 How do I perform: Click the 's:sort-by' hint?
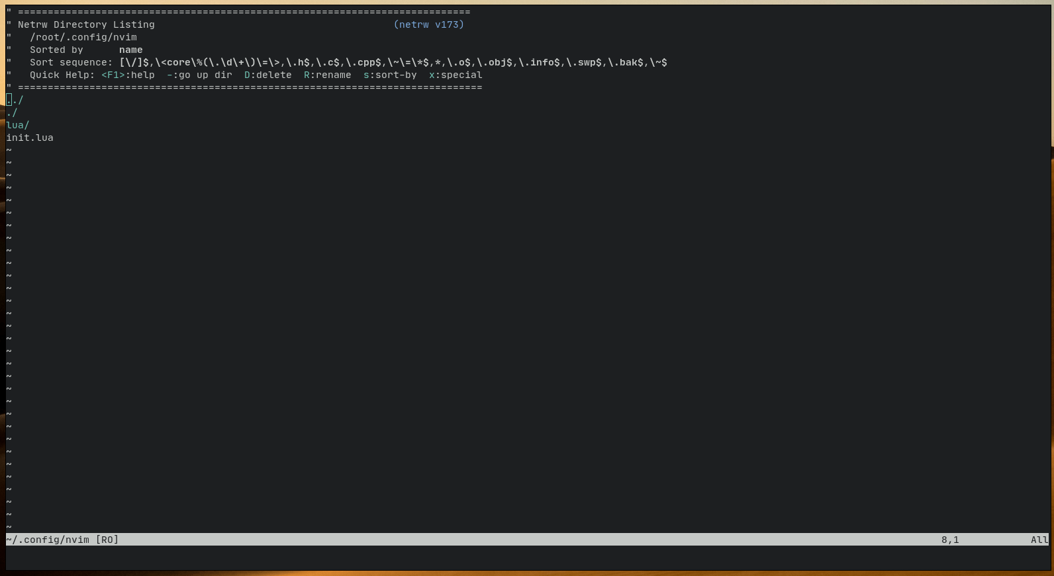pyautogui.click(x=390, y=75)
